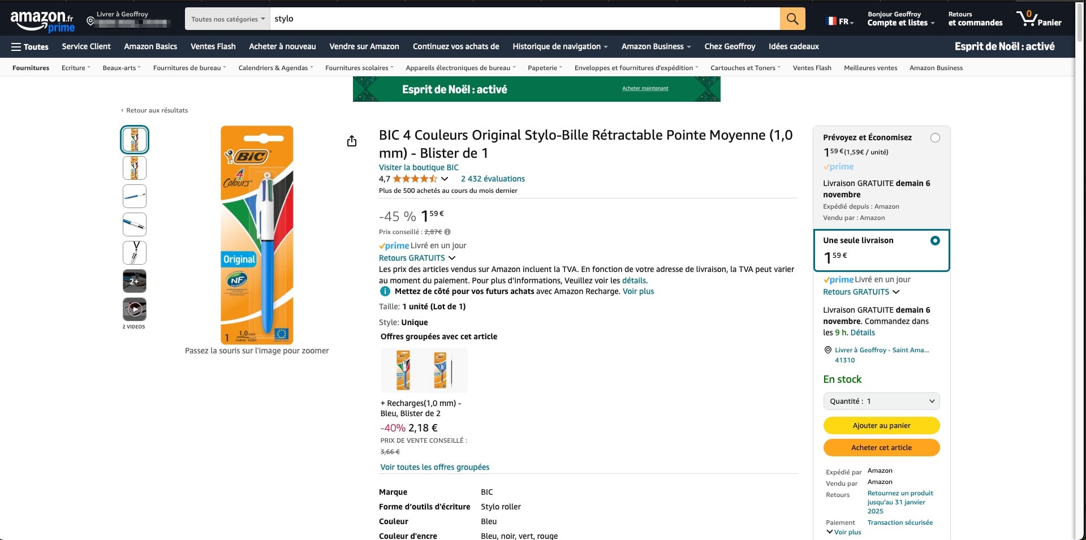Open the 2 432 évaluations link

pos(493,179)
